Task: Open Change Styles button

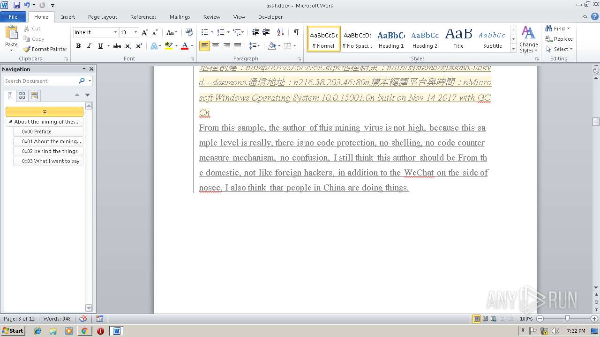Action: [528, 39]
